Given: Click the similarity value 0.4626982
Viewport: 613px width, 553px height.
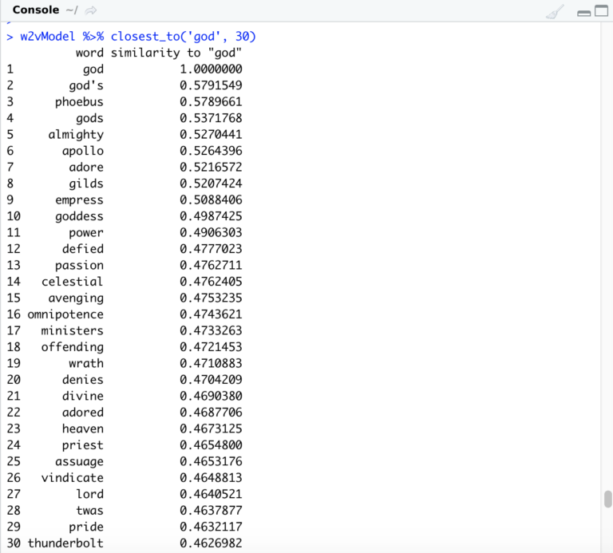Looking at the screenshot, I should click(x=211, y=543).
